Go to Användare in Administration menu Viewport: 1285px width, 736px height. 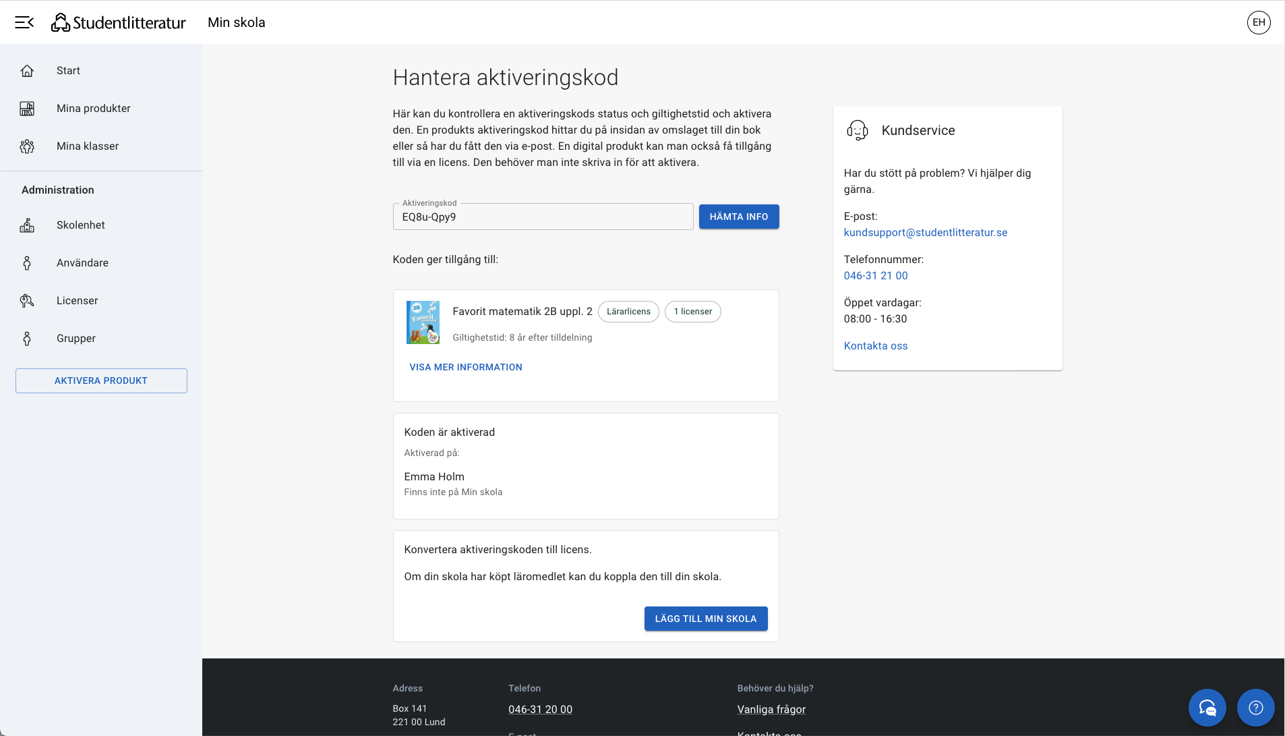(82, 263)
